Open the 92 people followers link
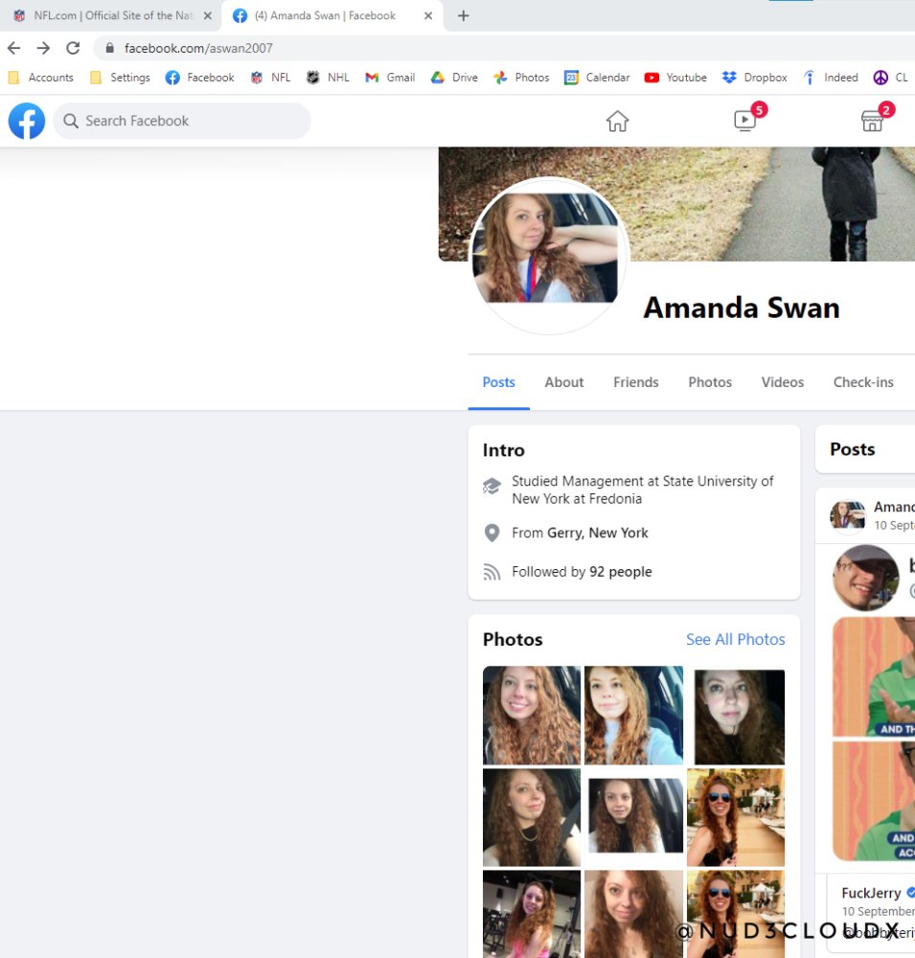Viewport: 915px width, 958px height. point(621,571)
